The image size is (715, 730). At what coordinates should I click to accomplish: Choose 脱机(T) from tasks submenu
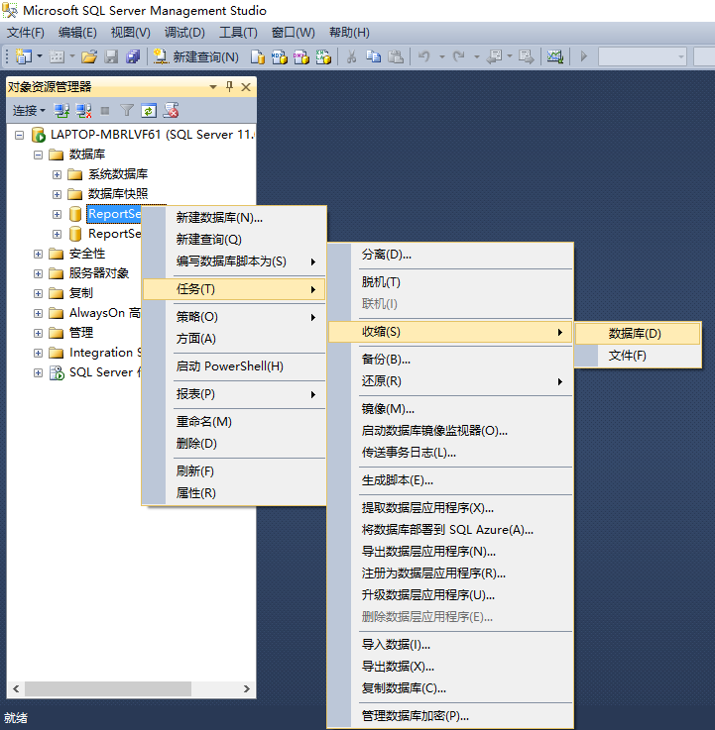[x=450, y=282]
